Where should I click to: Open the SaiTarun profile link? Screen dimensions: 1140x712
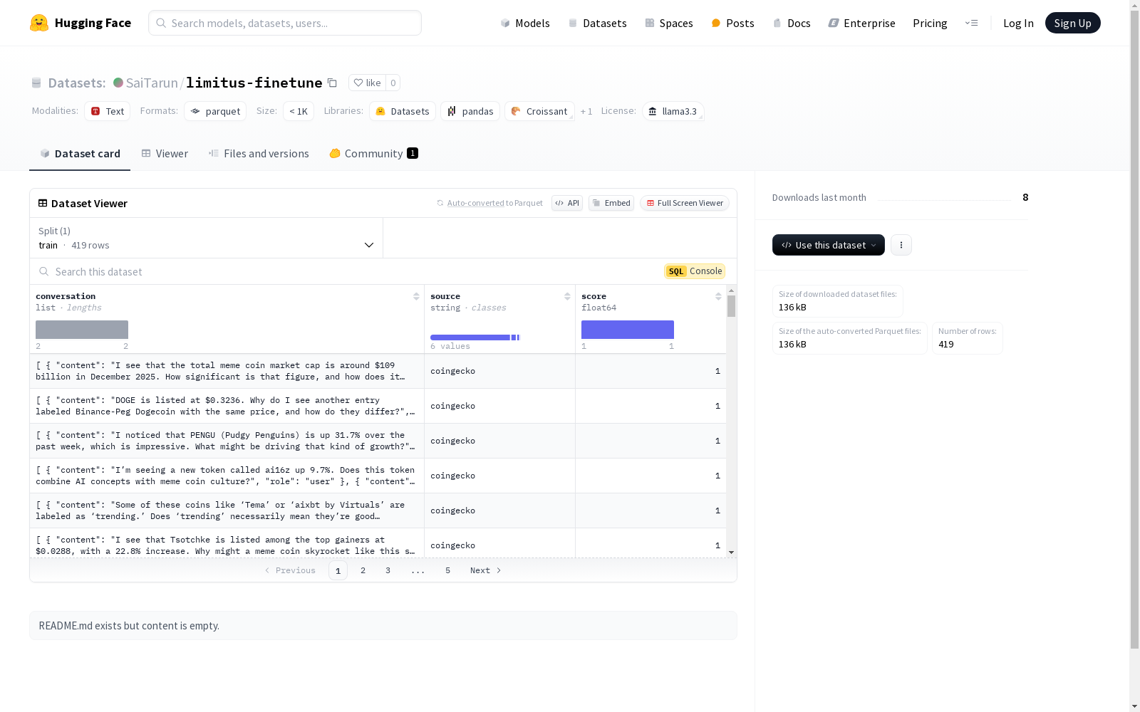point(152,83)
